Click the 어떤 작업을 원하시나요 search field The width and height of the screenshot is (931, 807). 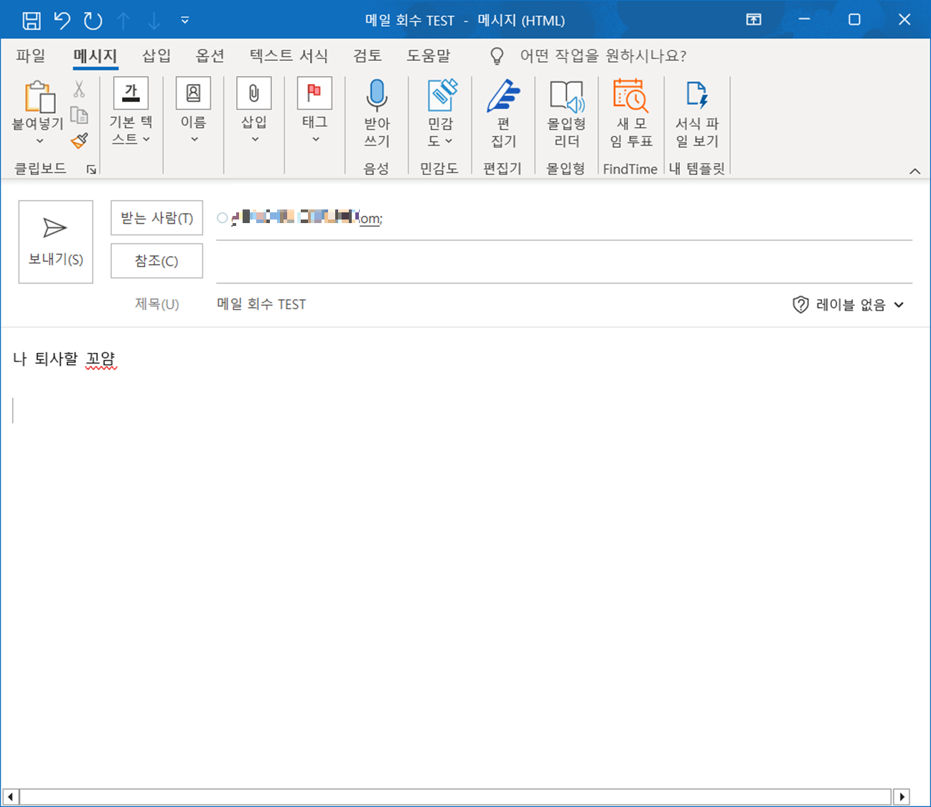point(603,56)
